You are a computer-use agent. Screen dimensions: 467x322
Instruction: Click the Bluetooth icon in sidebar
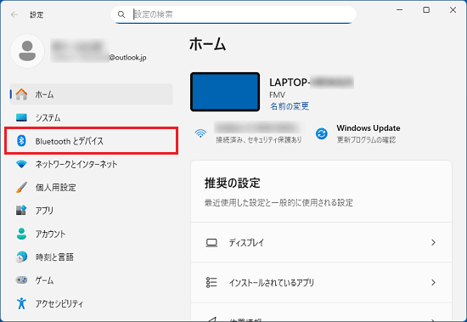click(21, 141)
